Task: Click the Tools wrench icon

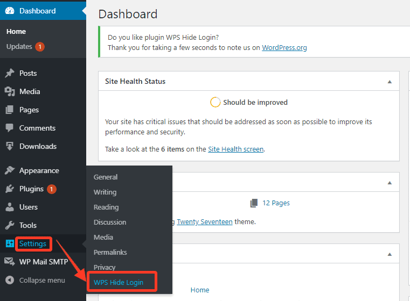Action: pyautogui.click(x=10, y=225)
